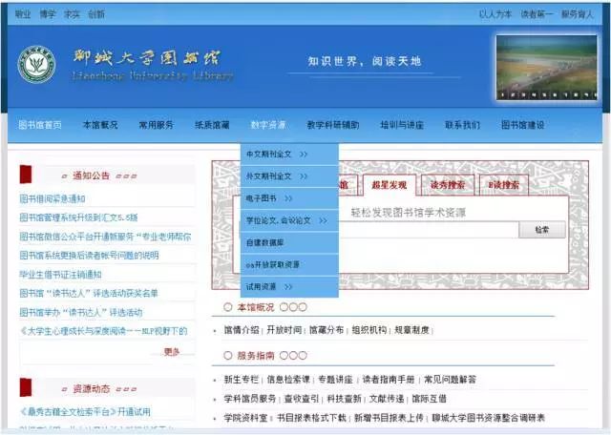611x435 pixels.
Task: Open notice 图书借阅紧急通知
Action: (53, 199)
